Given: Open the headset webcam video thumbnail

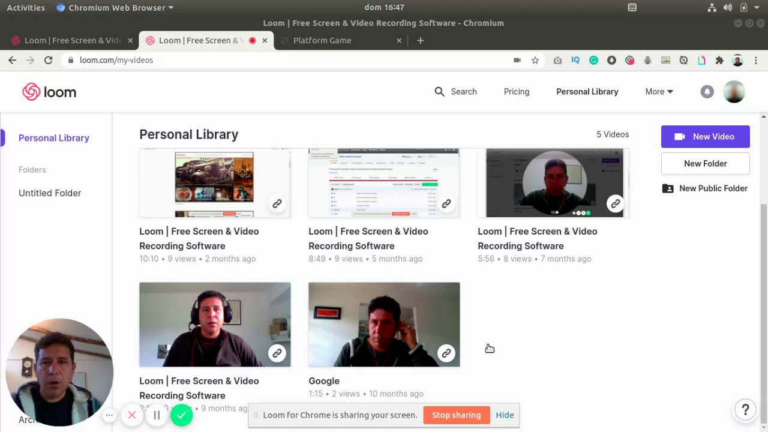Looking at the screenshot, I should [x=215, y=325].
